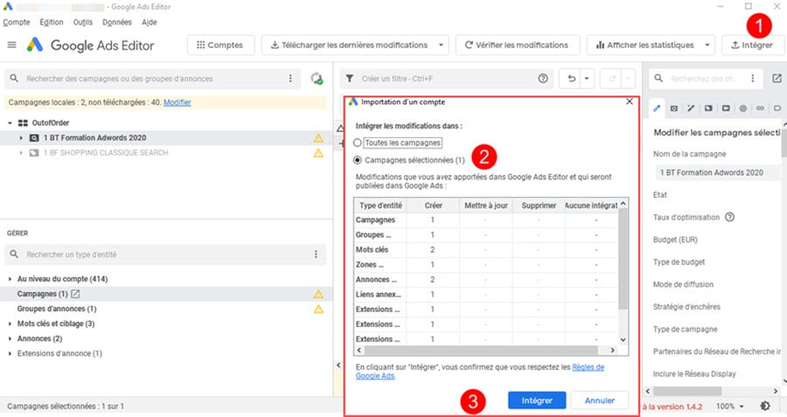This screenshot has width=787, height=417.
Task: Select Campagnes sélectionnées (1) radio option
Action: tap(358, 161)
